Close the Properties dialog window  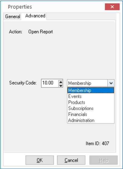point(112,7)
